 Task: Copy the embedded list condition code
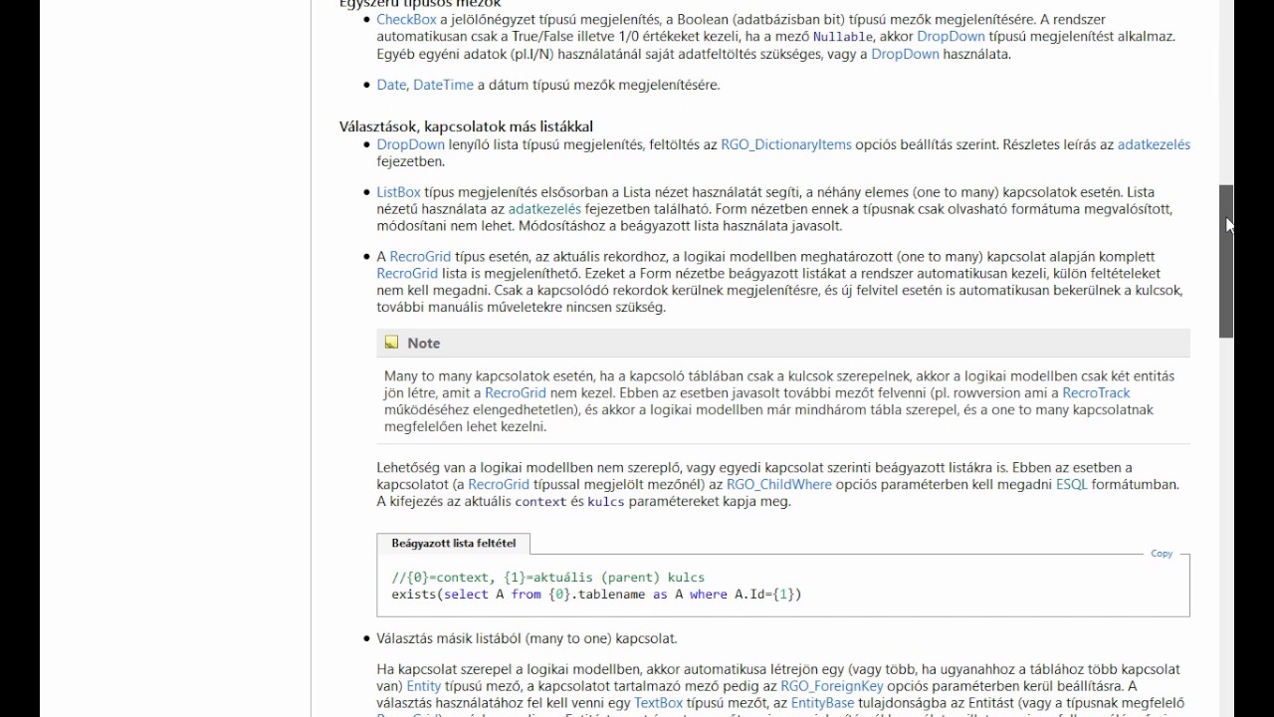coord(1162,554)
